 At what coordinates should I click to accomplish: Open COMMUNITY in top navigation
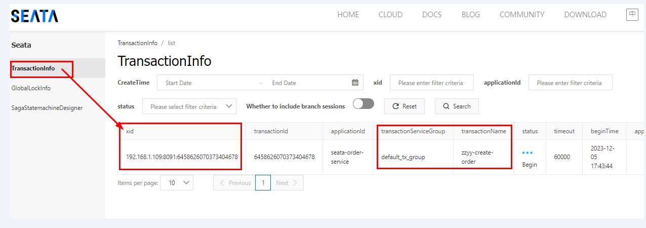(x=522, y=15)
